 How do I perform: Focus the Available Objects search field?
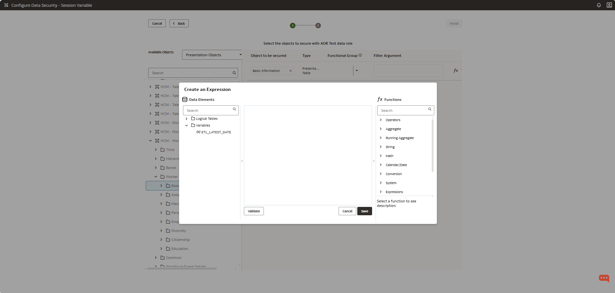[193, 73]
